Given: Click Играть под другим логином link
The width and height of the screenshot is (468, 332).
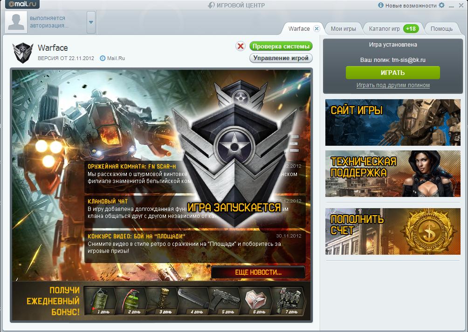Looking at the screenshot, I should click(393, 85).
